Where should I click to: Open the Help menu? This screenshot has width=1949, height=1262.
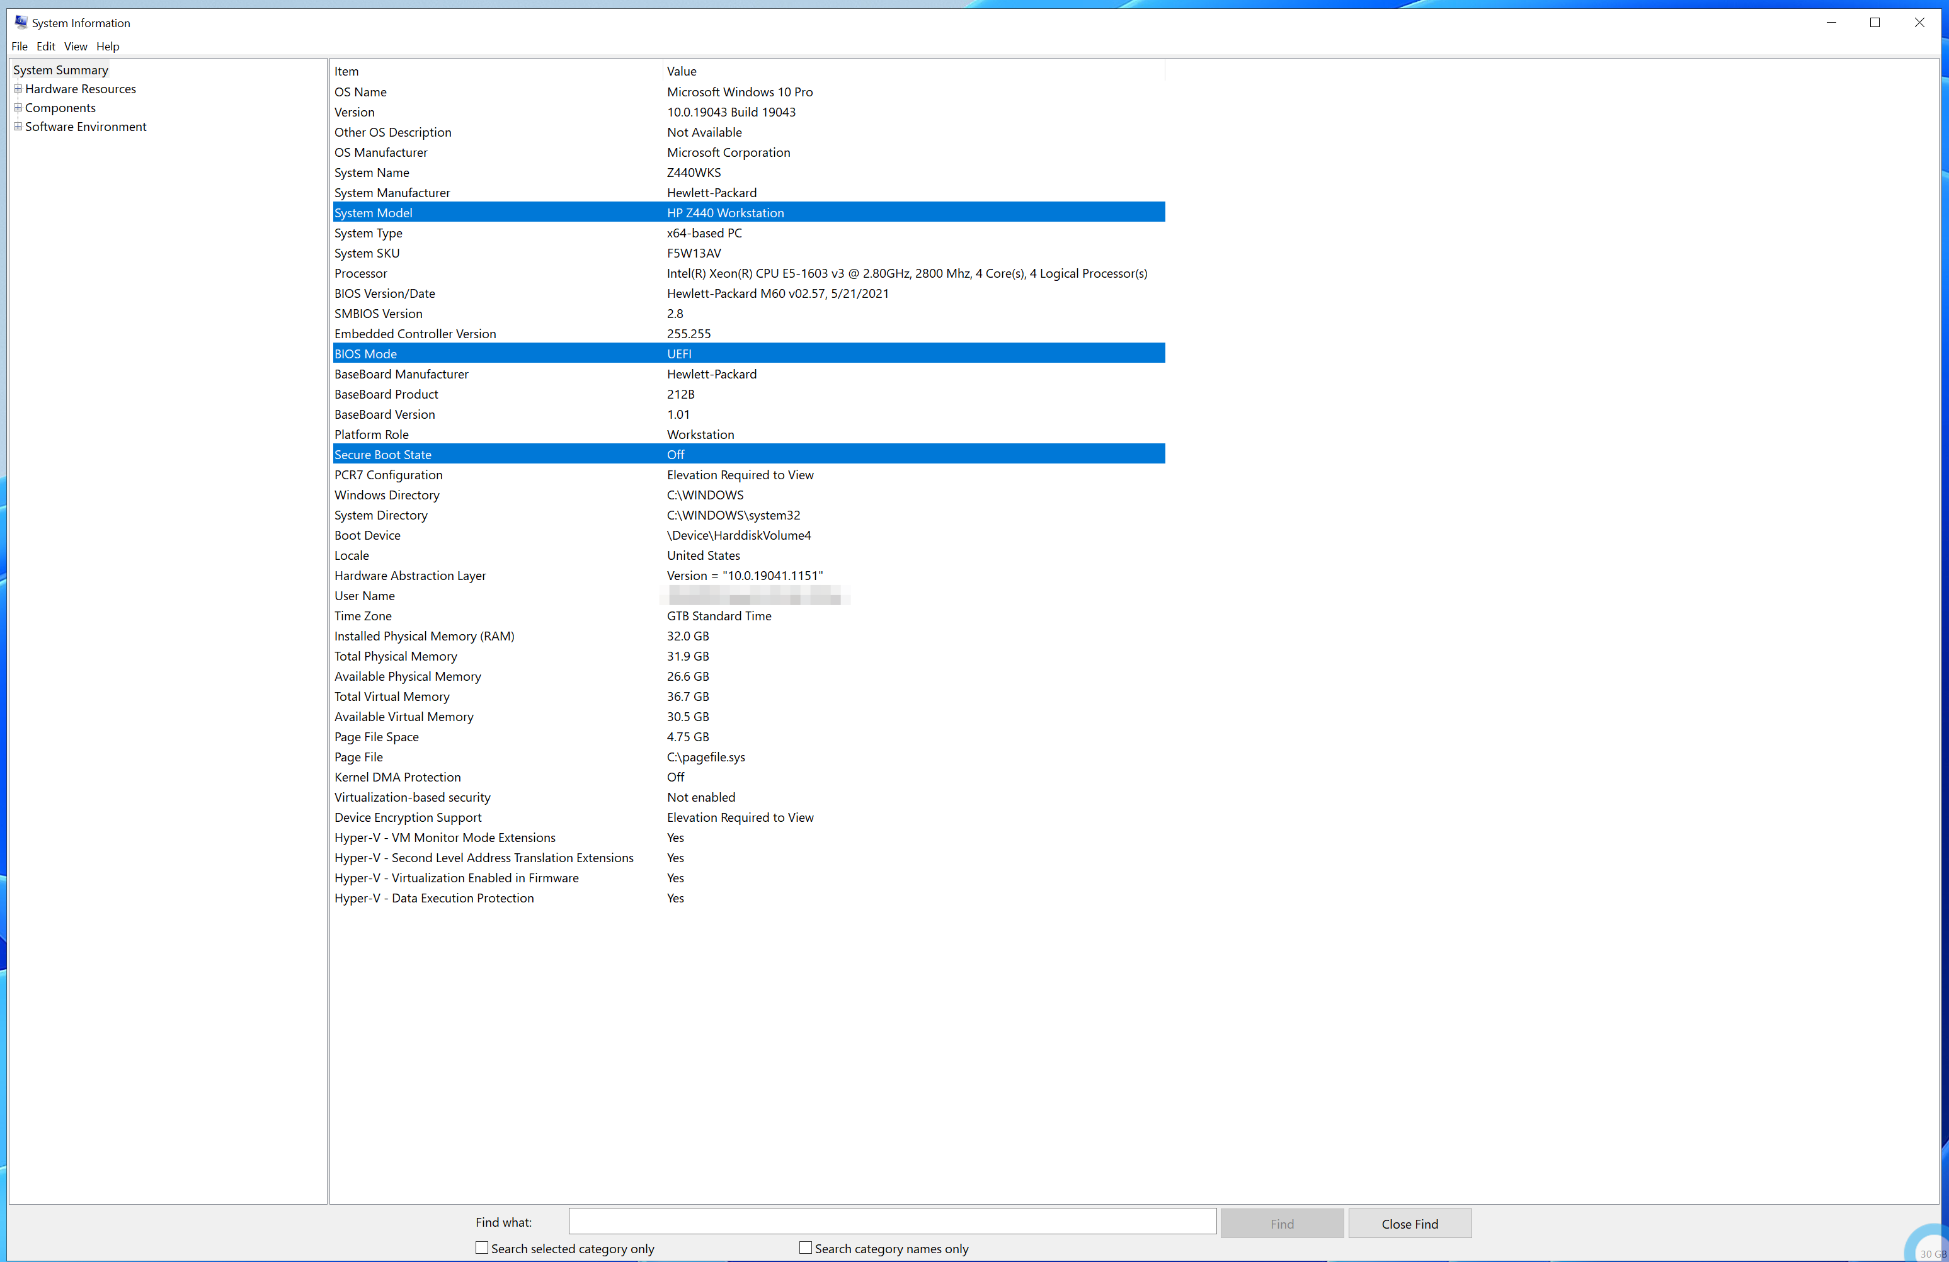(107, 47)
